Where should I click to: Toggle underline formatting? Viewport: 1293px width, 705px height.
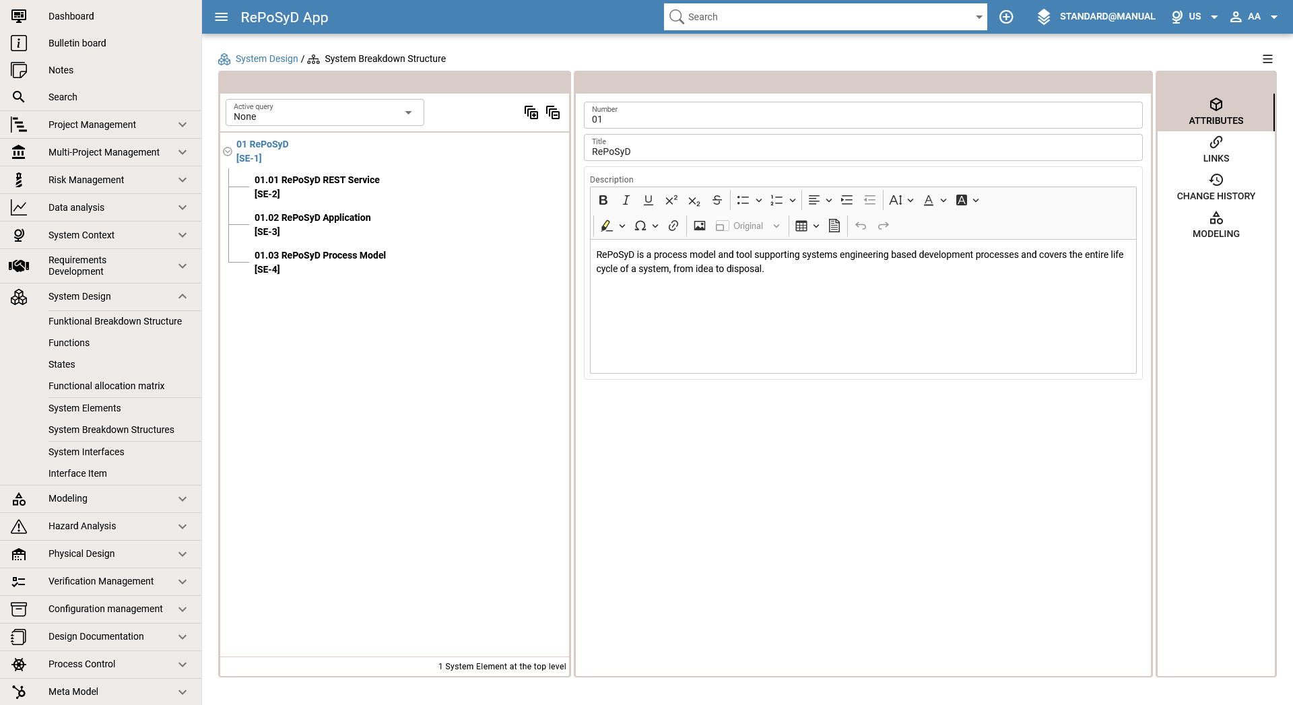[x=649, y=200]
